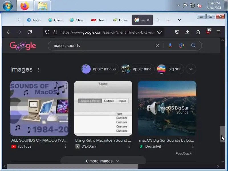Open the Extensions puzzle icon
This screenshot has width=228, height=171.
pos(198,32)
